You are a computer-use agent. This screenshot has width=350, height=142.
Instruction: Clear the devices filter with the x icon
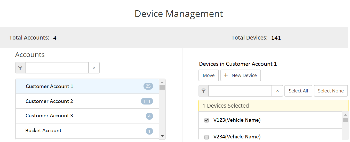[x=277, y=91]
